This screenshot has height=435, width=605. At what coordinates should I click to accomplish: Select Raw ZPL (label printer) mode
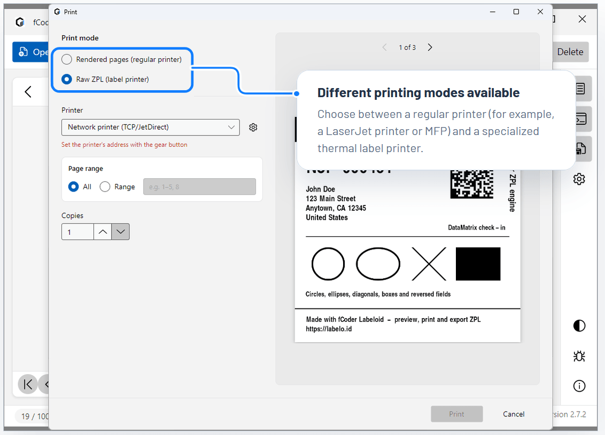(x=105, y=80)
